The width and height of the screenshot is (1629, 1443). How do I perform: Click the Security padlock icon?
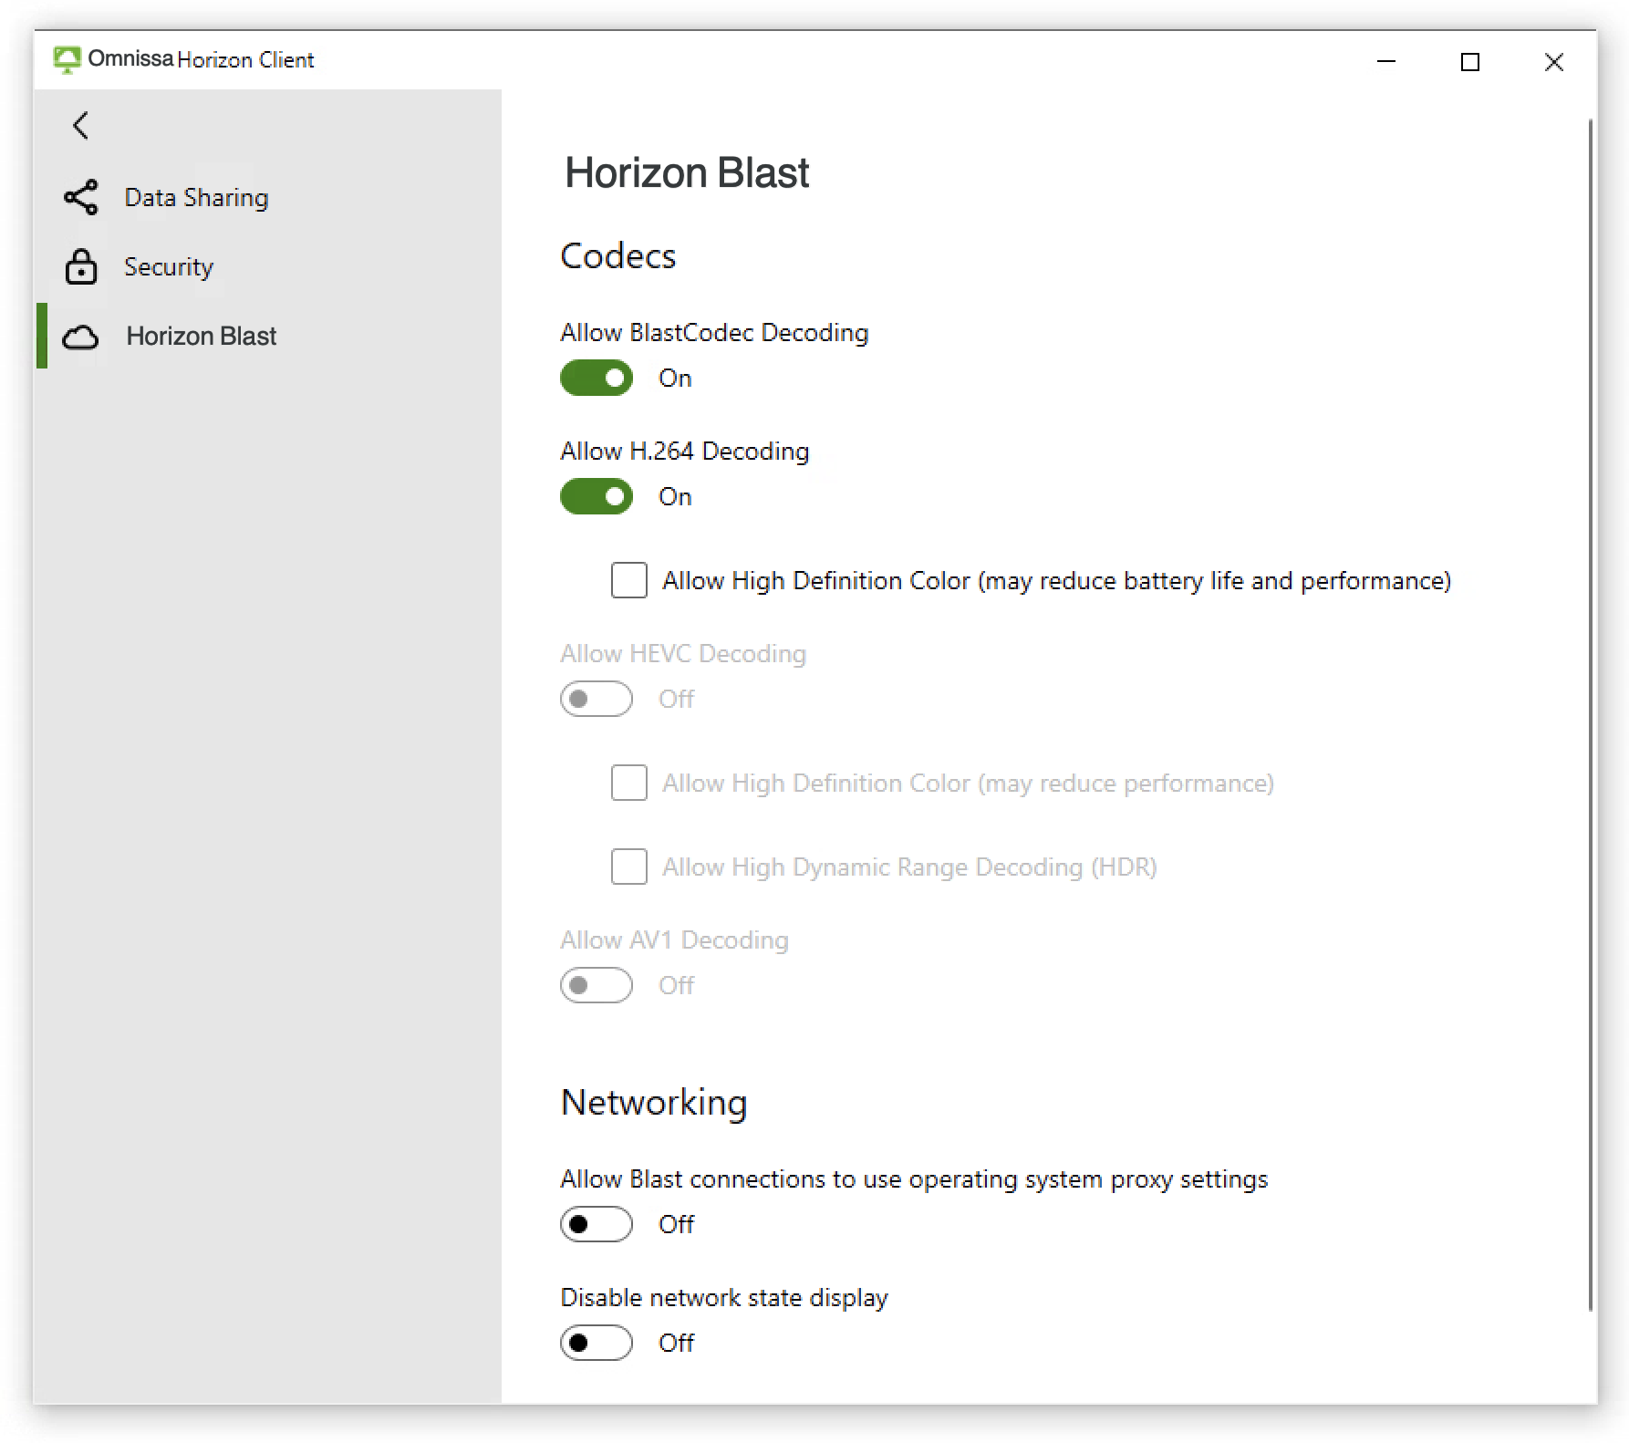pyautogui.click(x=81, y=266)
